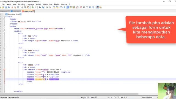Play back the recorded macro icon
The height and width of the screenshot is (99, 176).
(x=87, y=7)
